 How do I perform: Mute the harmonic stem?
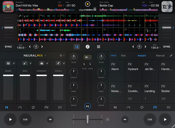[47, 63]
